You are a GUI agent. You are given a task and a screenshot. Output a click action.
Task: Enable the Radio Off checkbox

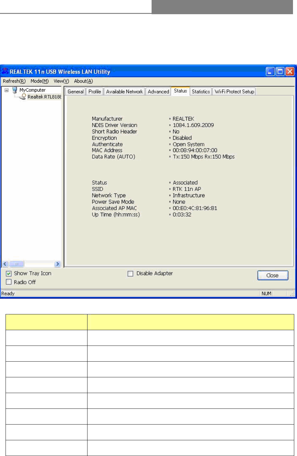(x=9, y=282)
